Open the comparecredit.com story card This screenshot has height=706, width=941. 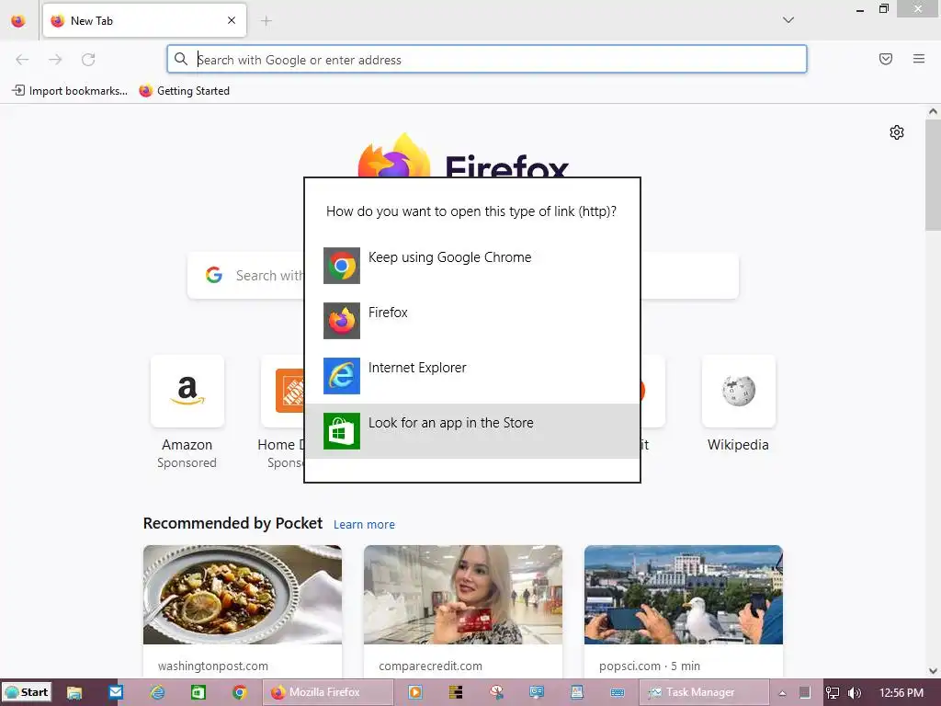click(463, 611)
